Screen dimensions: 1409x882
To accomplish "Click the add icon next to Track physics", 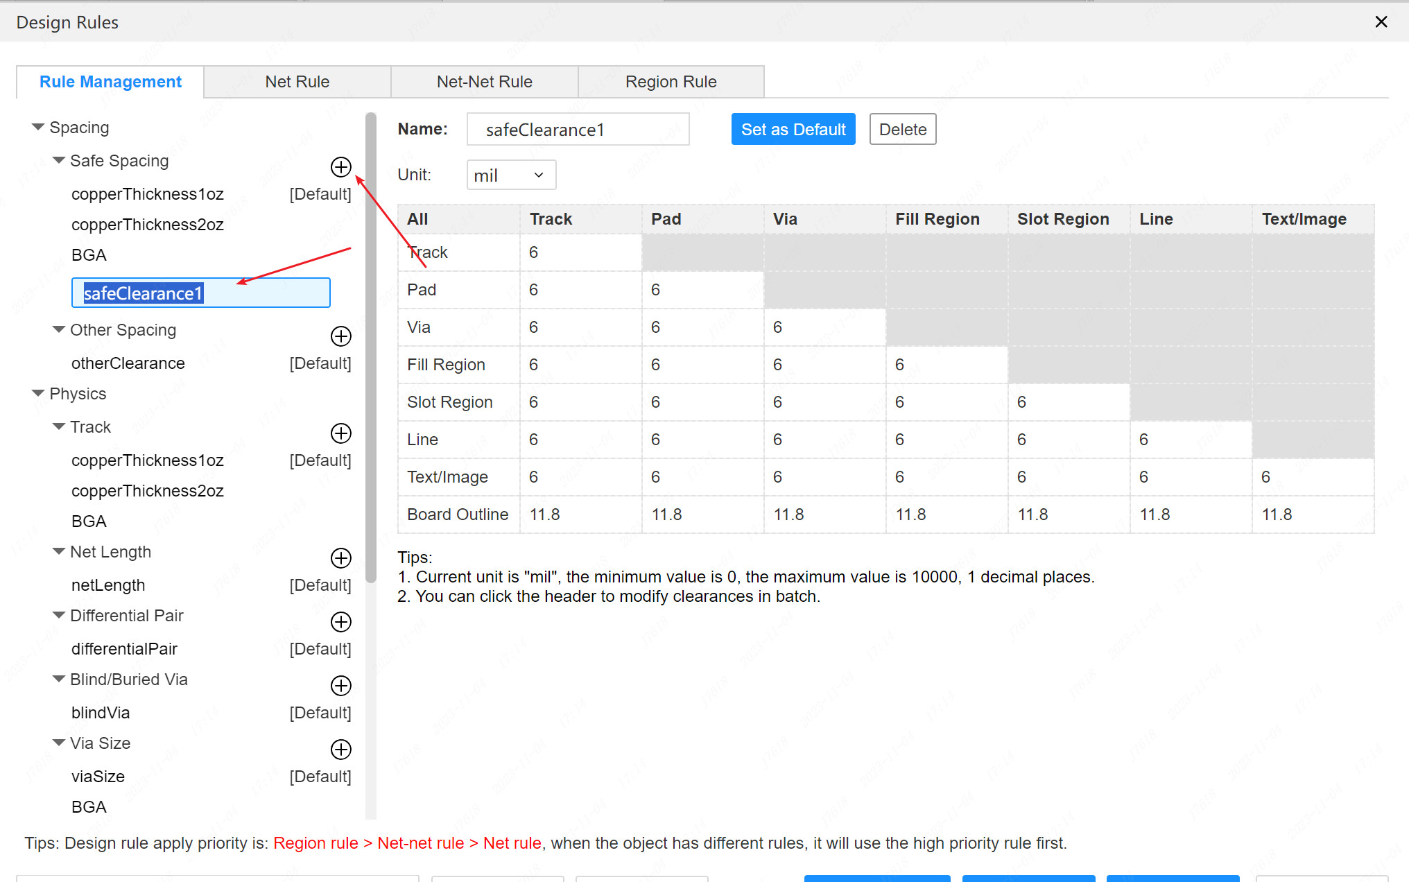I will point(340,432).
